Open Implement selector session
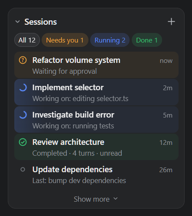Viewport: 192px width, 216px height. 96,92
